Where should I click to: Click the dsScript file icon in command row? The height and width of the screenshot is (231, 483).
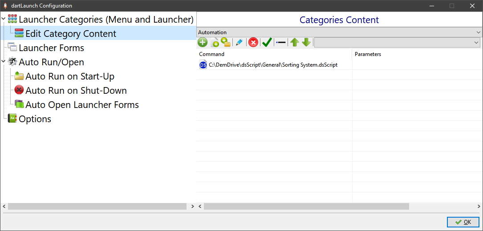click(203, 65)
